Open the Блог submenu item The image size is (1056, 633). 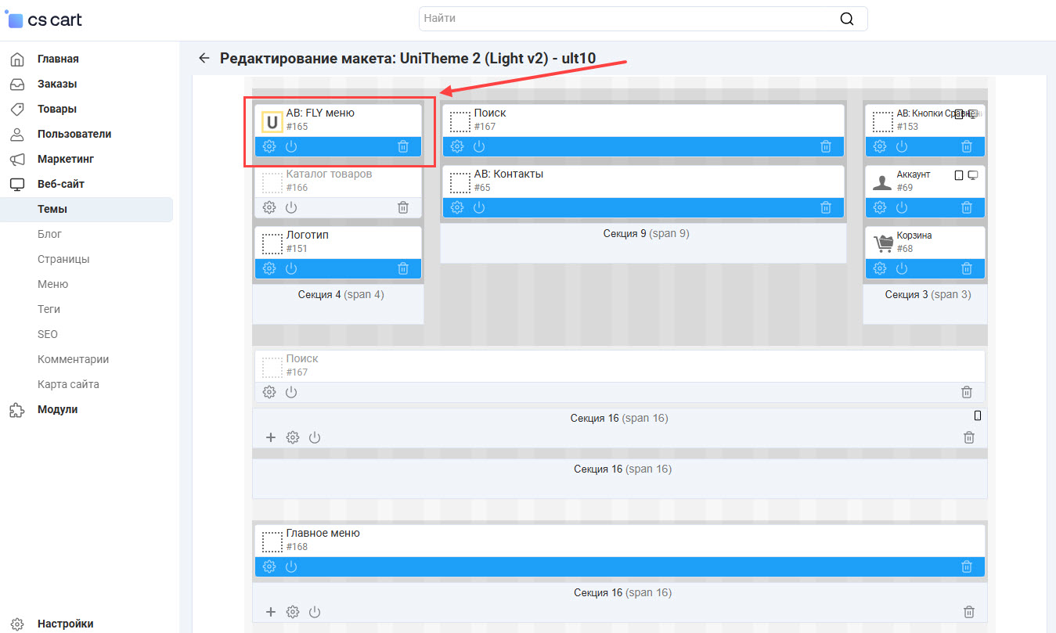49,234
